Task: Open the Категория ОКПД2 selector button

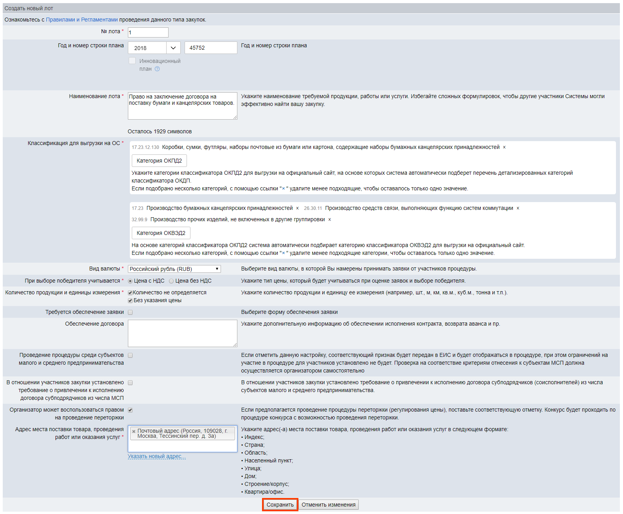Action: click(x=159, y=161)
